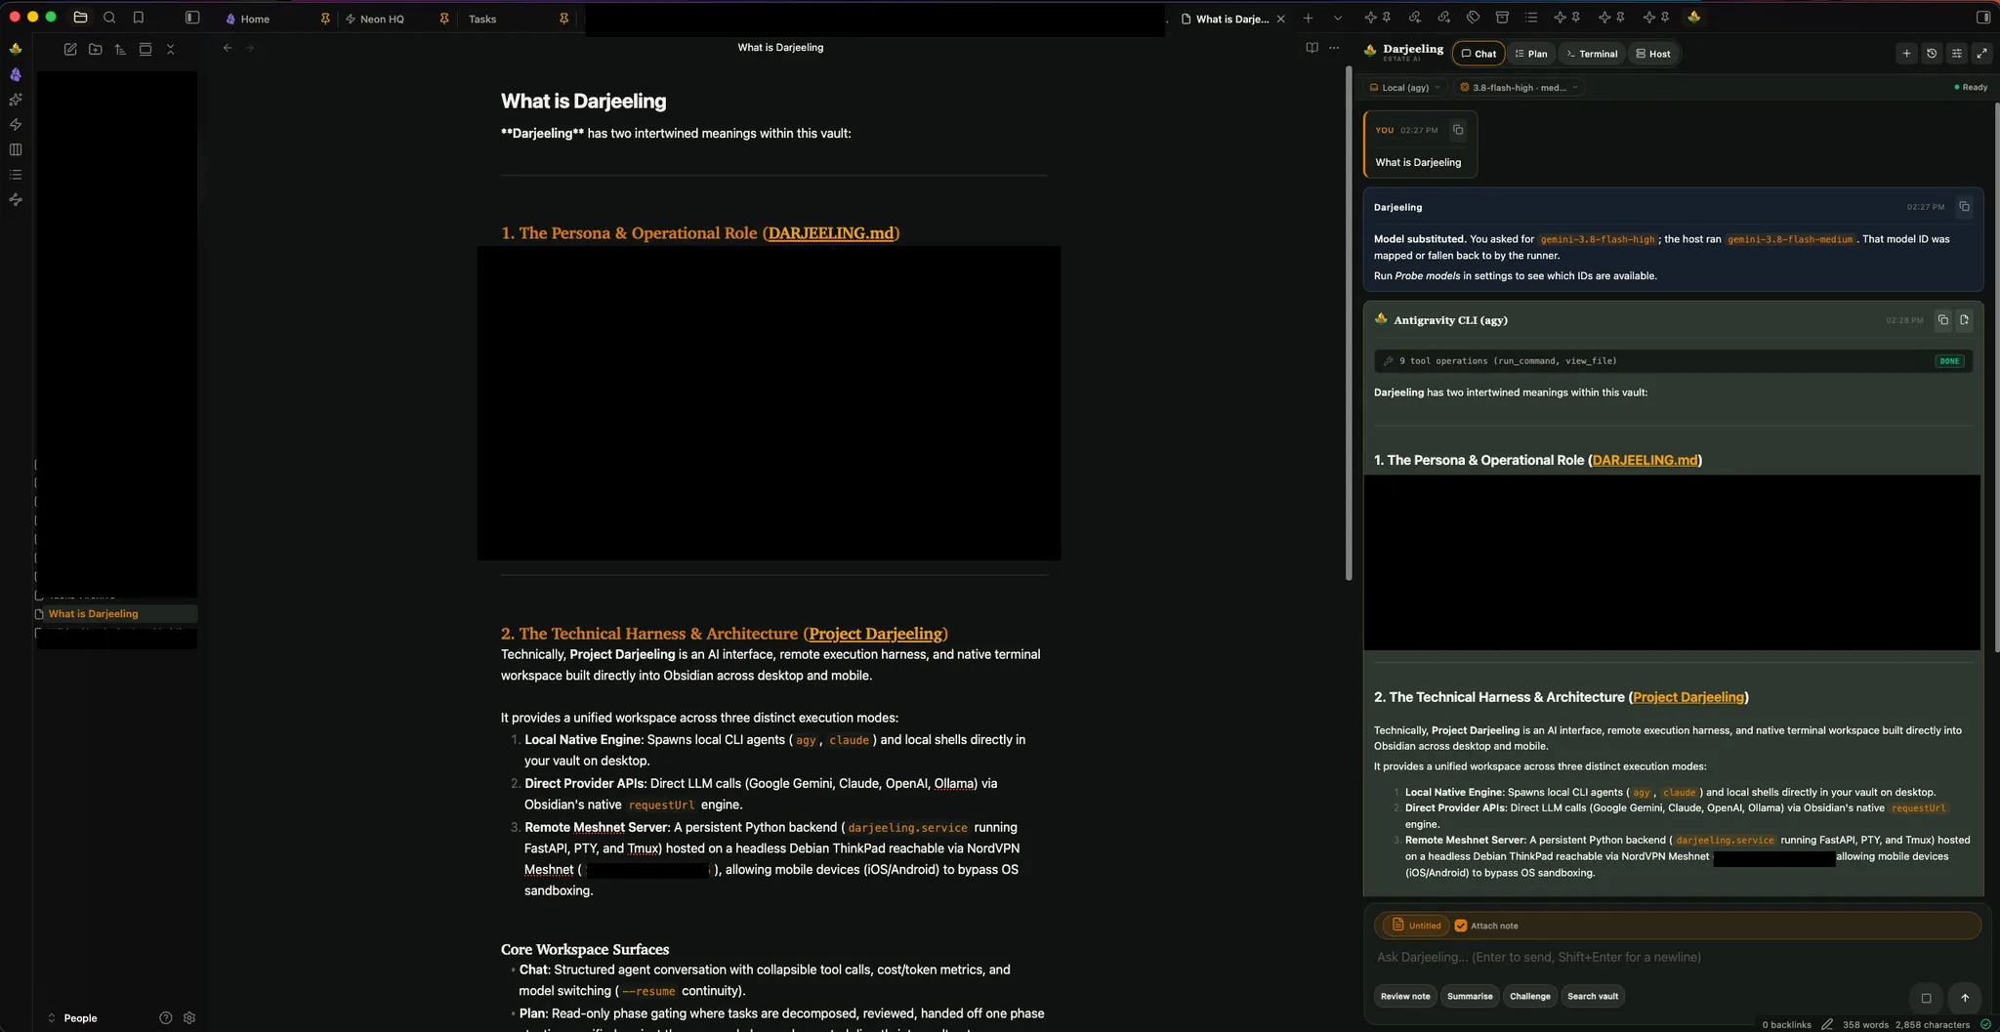Toggle the right sidebar panel
Image resolution: width=2000 pixels, height=1032 pixels.
(x=1982, y=18)
